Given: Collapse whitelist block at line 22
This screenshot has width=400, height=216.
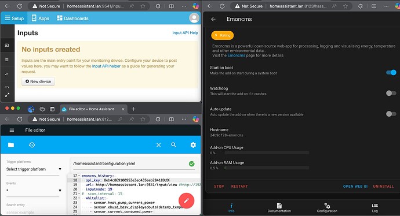Looking at the screenshot, I should point(79,198).
